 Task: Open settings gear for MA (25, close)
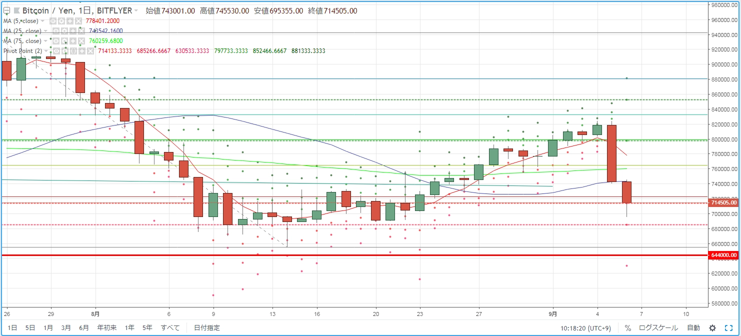(x=64, y=31)
